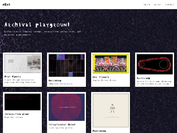Open the Cyclocamp red chain thumbnail
The width and height of the screenshot is (177, 133).
(155, 64)
